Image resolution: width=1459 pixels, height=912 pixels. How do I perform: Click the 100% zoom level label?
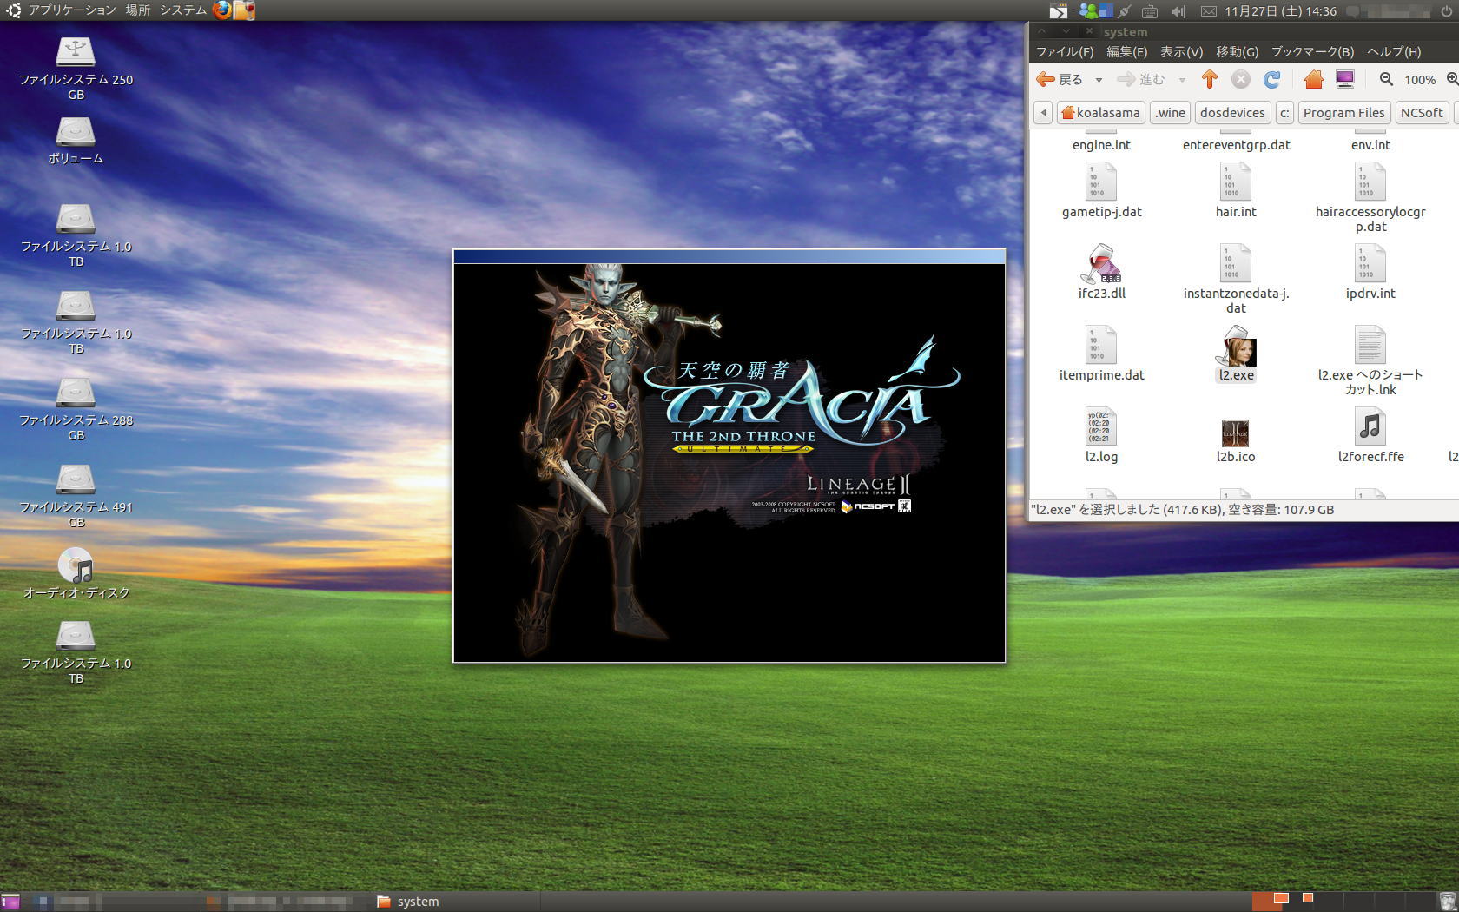[1420, 80]
